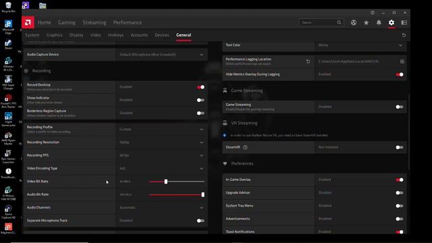Toggle Toast Notifications switch
The image size is (432, 243).
pyautogui.click(x=400, y=232)
